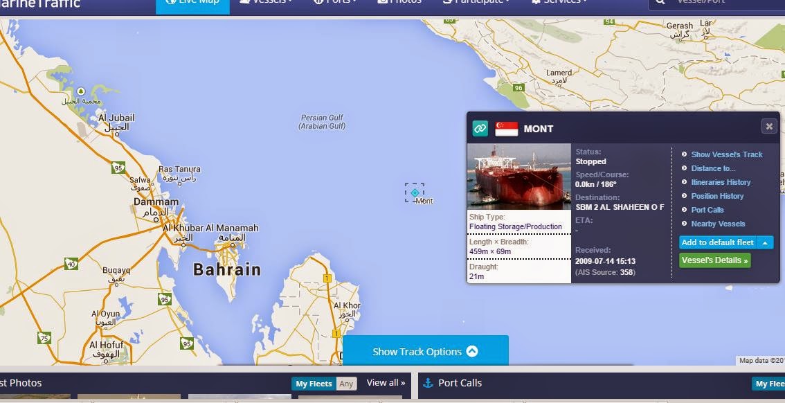
Task: Open the MONT ship photo thumbnail
Action: pyautogui.click(x=518, y=176)
